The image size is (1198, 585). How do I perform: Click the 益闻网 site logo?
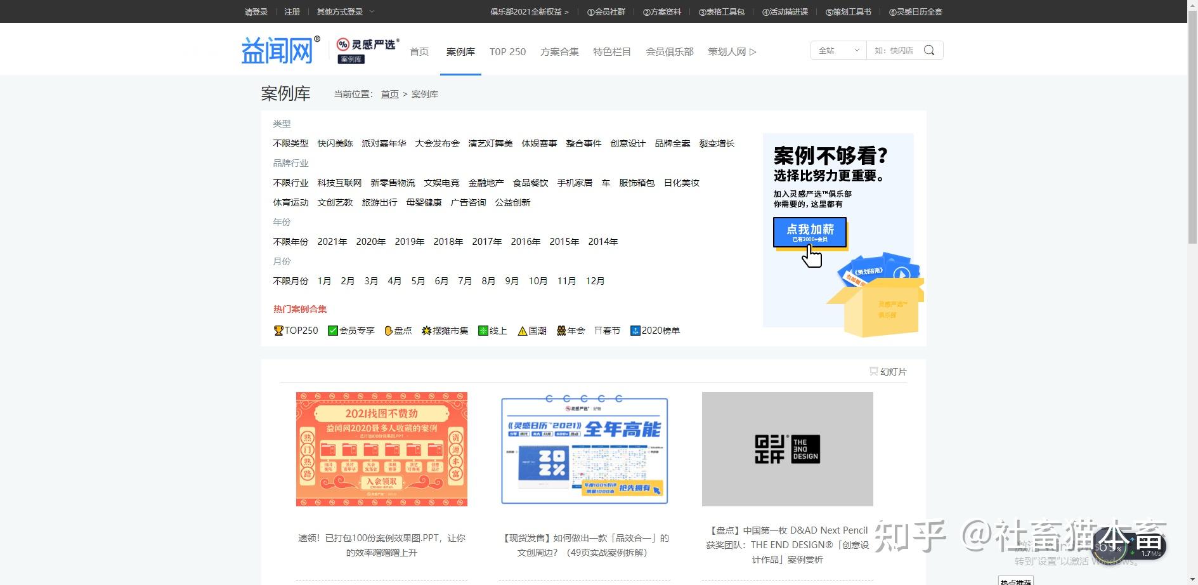tap(277, 49)
